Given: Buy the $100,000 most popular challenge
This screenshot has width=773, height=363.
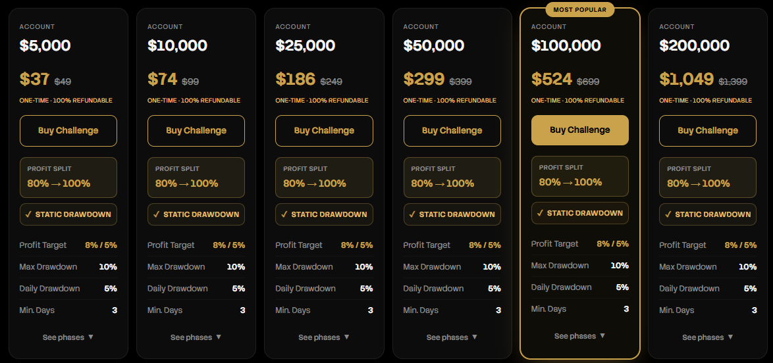Looking at the screenshot, I should click(579, 130).
